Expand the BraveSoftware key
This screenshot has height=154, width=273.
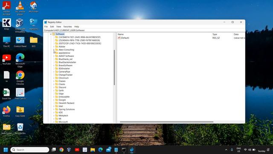pyautogui.click(x=54, y=65)
